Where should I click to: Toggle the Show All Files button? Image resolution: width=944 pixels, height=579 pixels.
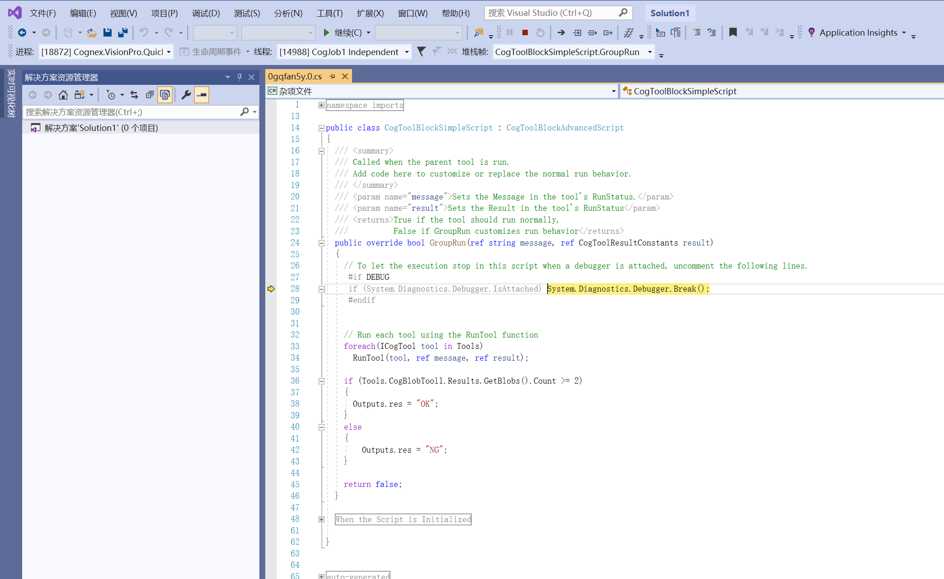[x=165, y=95]
